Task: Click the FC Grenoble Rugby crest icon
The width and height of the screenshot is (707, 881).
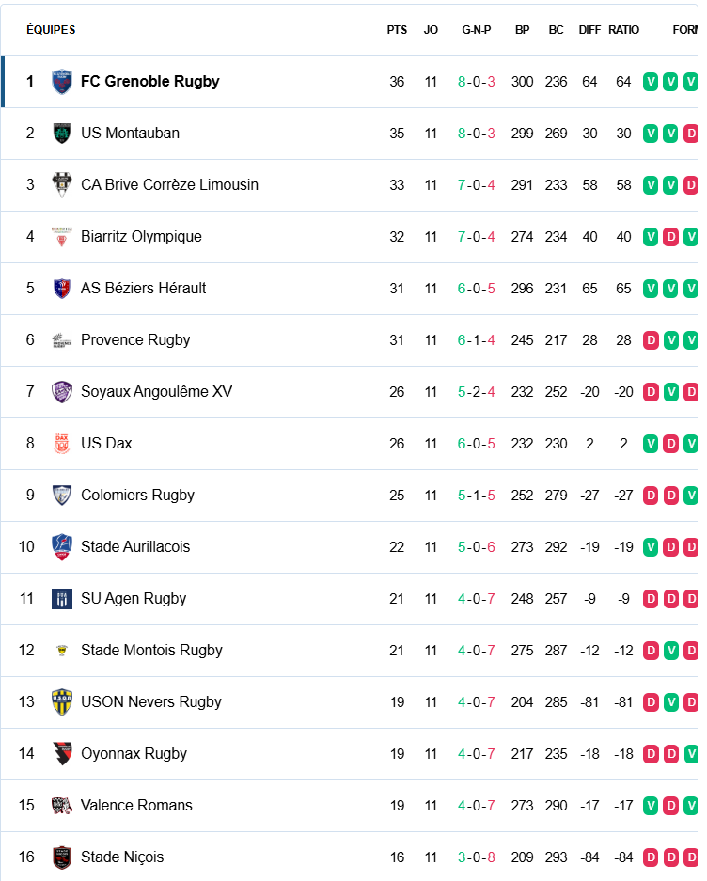Action: (62, 82)
